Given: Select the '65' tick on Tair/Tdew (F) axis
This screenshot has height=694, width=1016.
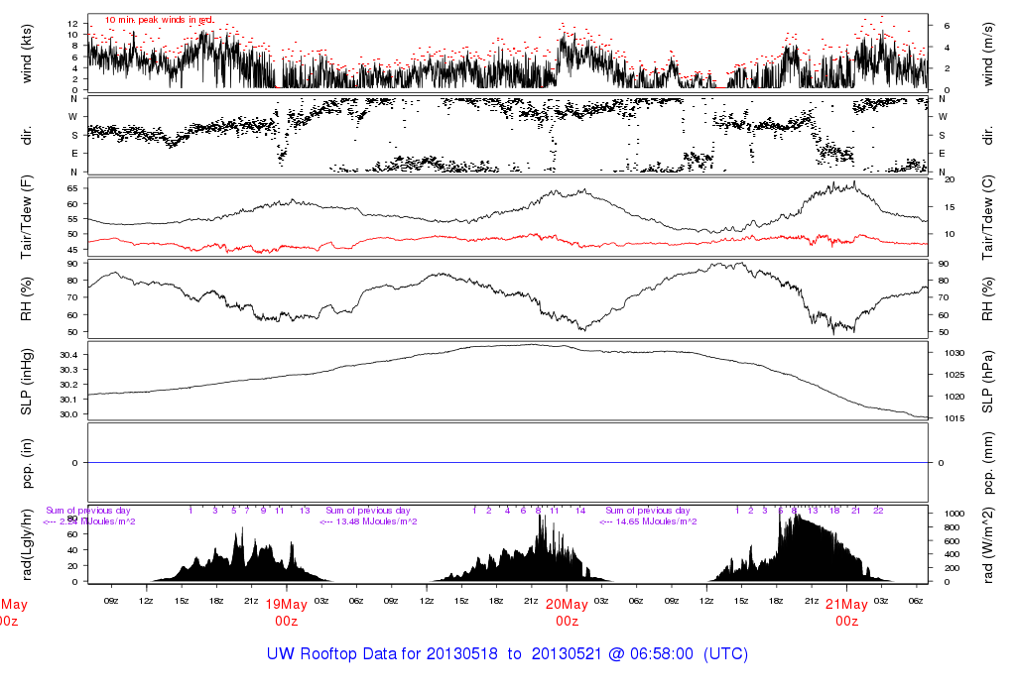Looking at the screenshot, I should [72, 188].
